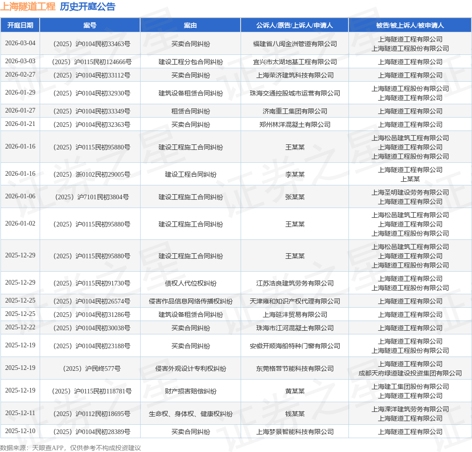Click plaintiff 黄某某
The height and width of the screenshot is (452, 472).
[295, 391]
